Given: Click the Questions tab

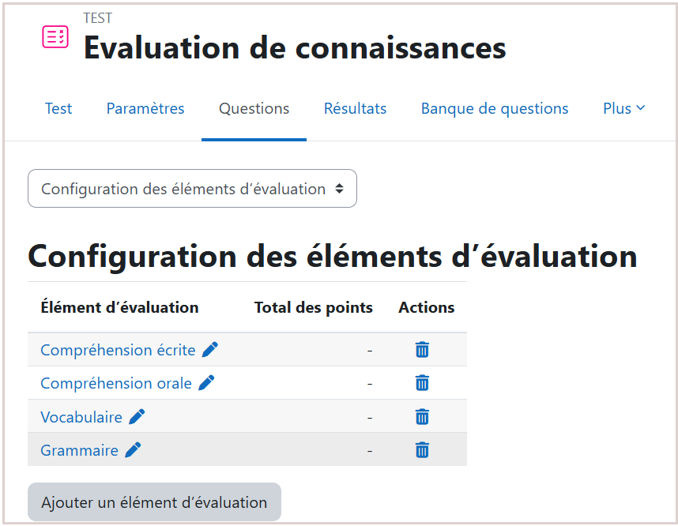Looking at the screenshot, I should click(254, 109).
